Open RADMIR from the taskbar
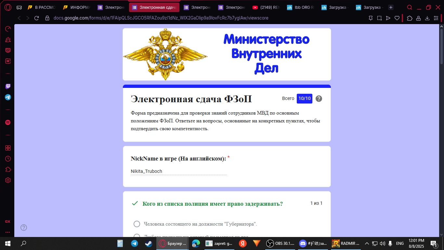Image resolution: width=444 pixels, height=250 pixels. [346, 243]
